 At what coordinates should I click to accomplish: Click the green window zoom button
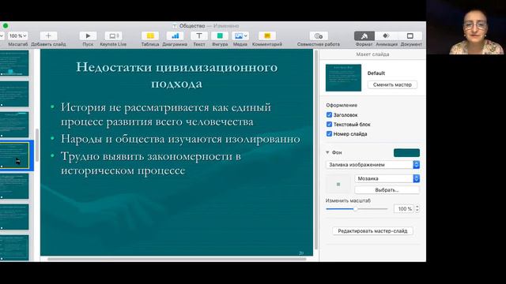pos(6,26)
